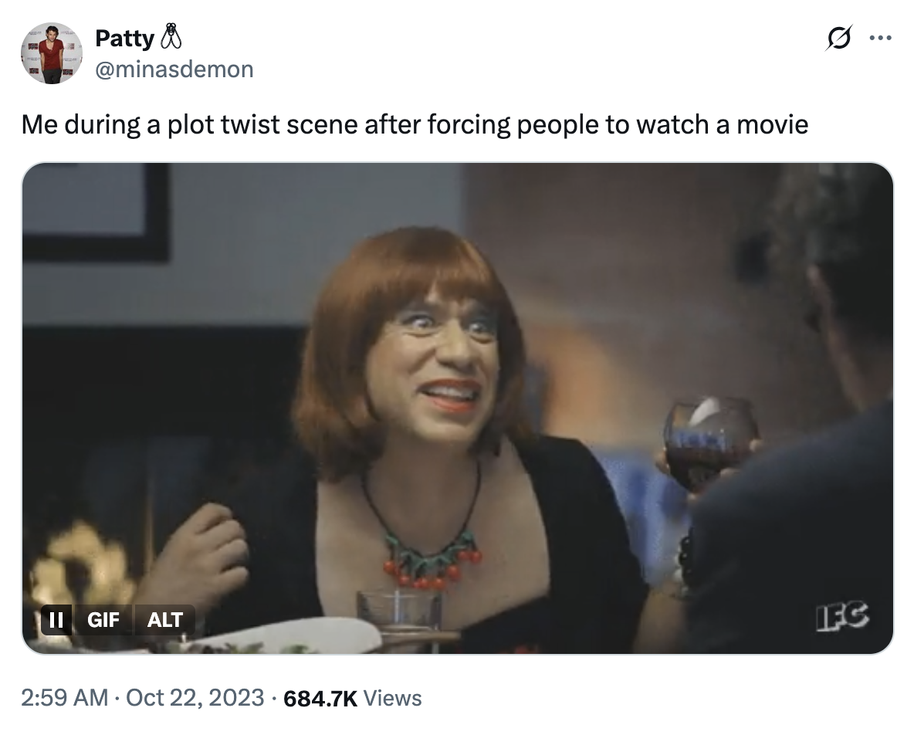Pause the playing GIF
The image size is (914, 735).
click(55, 620)
